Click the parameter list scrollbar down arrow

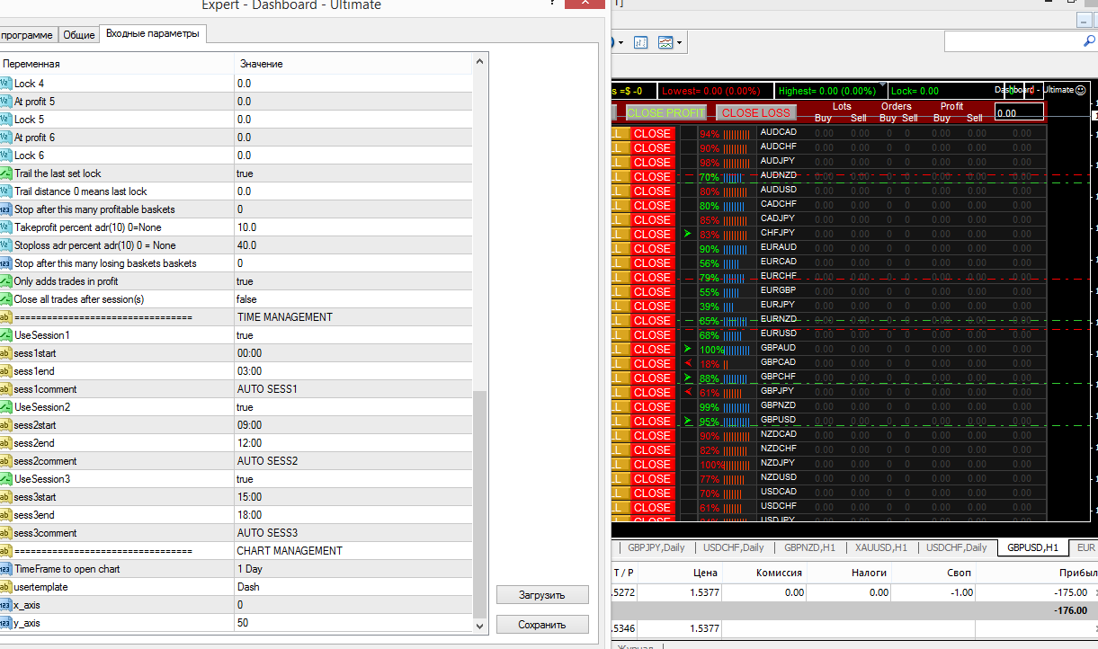(x=480, y=625)
